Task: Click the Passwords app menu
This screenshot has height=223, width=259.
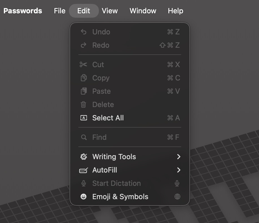Action: [x=23, y=11]
